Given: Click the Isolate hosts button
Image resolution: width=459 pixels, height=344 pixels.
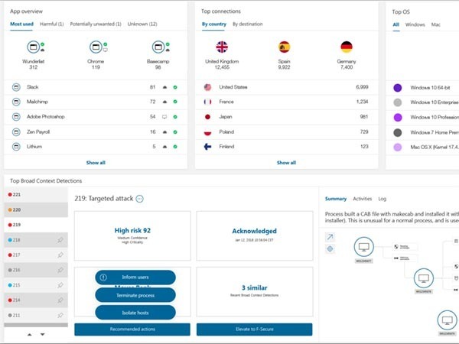Looking at the screenshot, I should point(135,313).
